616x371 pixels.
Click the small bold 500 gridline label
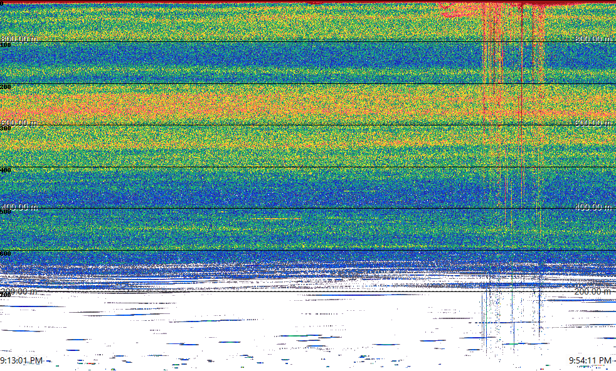[6, 212]
